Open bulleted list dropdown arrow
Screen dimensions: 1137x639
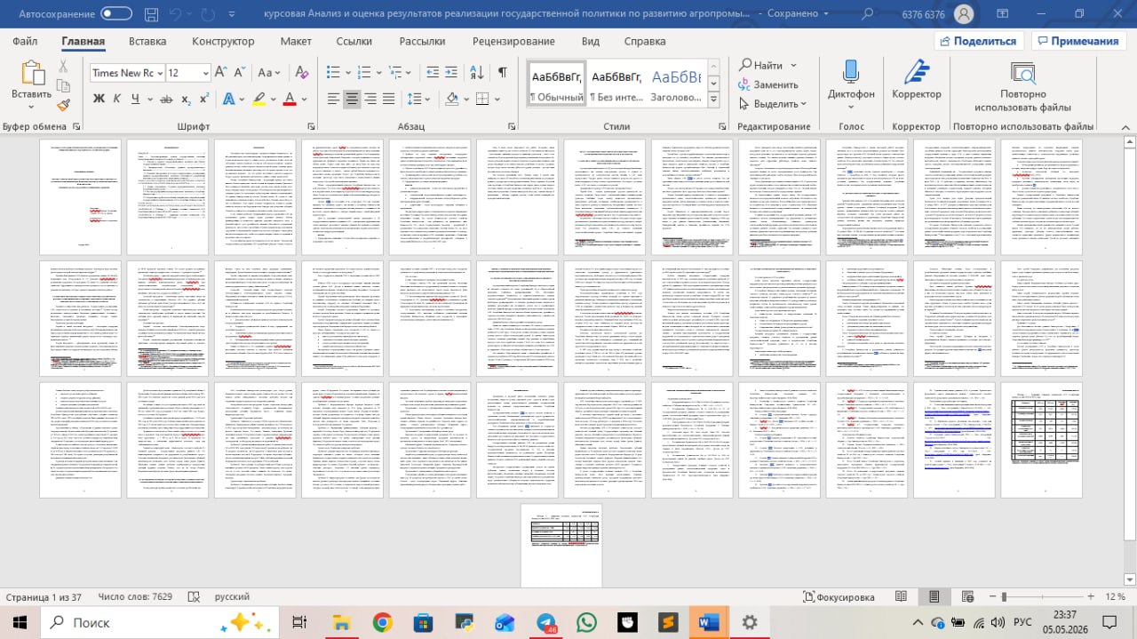coord(346,73)
